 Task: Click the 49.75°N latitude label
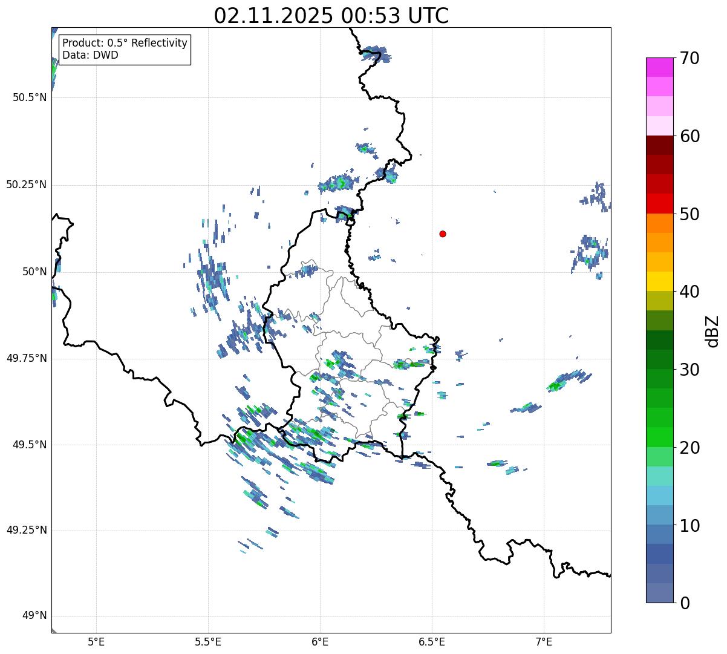pyautogui.click(x=26, y=358)
